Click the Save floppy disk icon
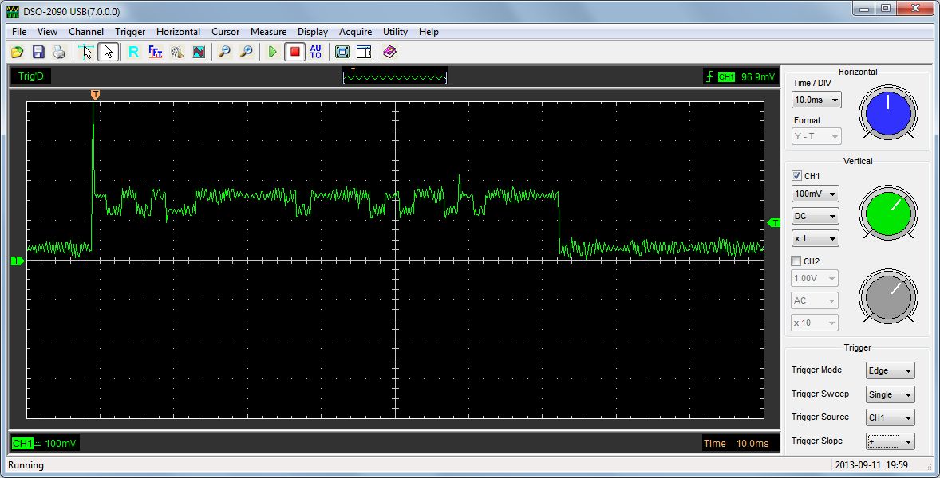 (x=38, y=52)
